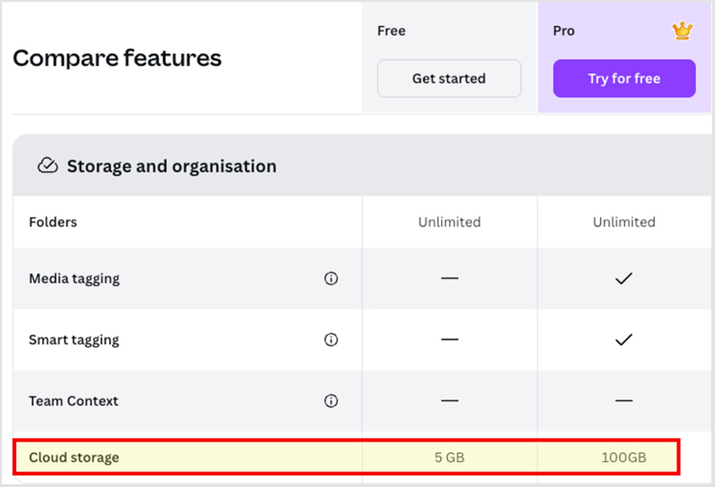Click the cloud icon for Storage and organisation
Viewport: 715px width, 487px height.
tap(47, 165)
